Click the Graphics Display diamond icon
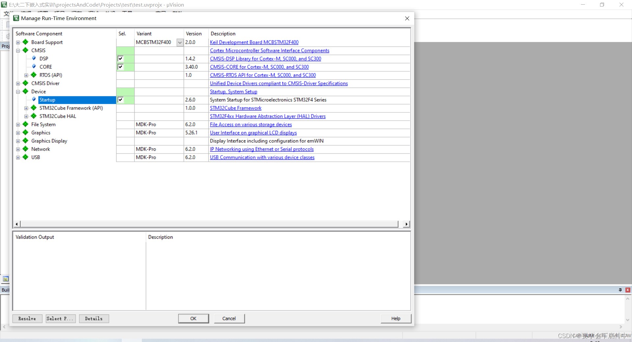The height and width of the screenshot is (342, 632). (x=25, y=141)
